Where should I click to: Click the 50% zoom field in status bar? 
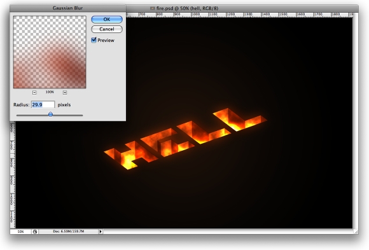pos(21,232)
